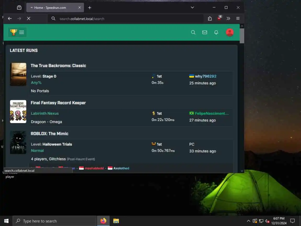Screen dimensions: 301x226
Task: Open the red uBlock extension icon
Action: [219, 18]
